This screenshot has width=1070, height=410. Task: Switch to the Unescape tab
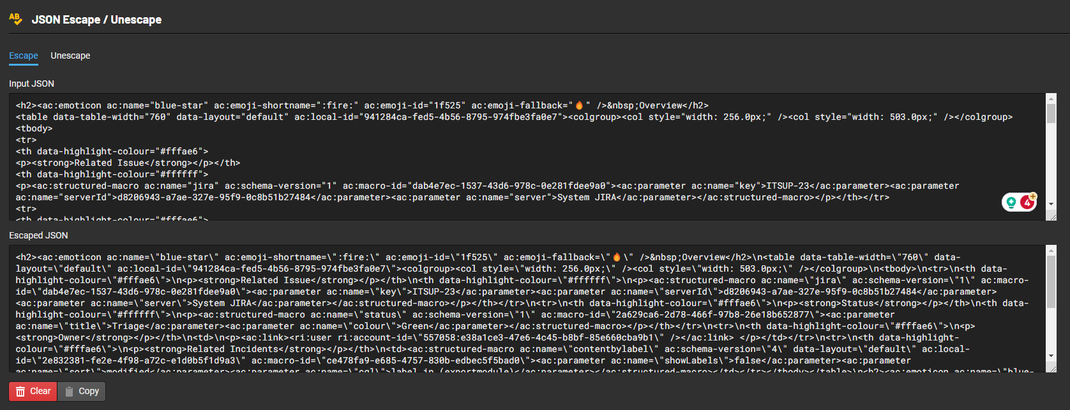pyautogui.click(x=70, y=55)
